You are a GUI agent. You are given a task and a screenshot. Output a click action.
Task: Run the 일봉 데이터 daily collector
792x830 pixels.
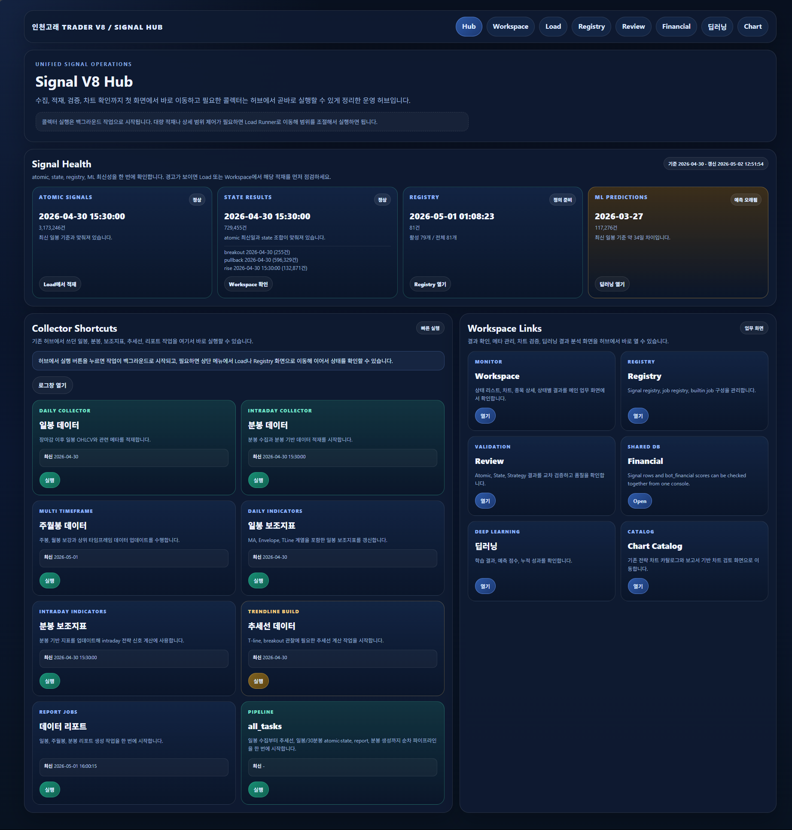point(50,480)
